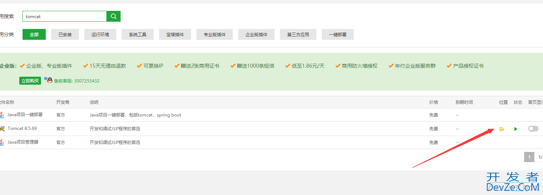This screenshot has width=543, height=195.
Task: Click the Tomcat 8.5.69 cat icon
Action: (x=2, y=128)
